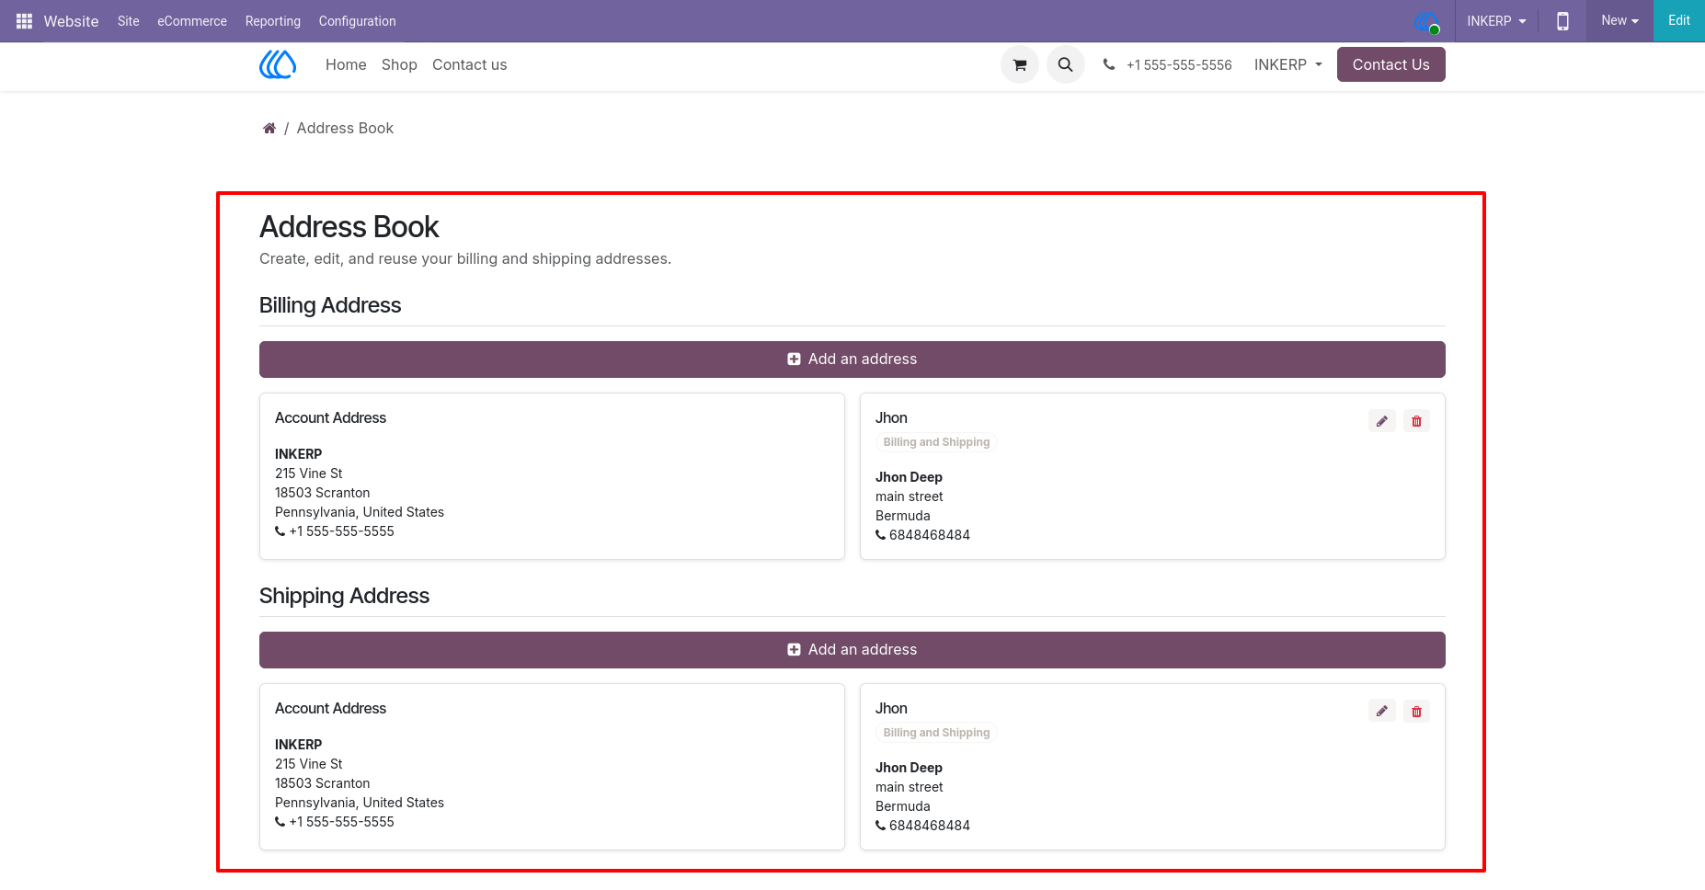Delete Jhon shipping address trash icon
The image size is (1705, 890).
point(1416,712)
